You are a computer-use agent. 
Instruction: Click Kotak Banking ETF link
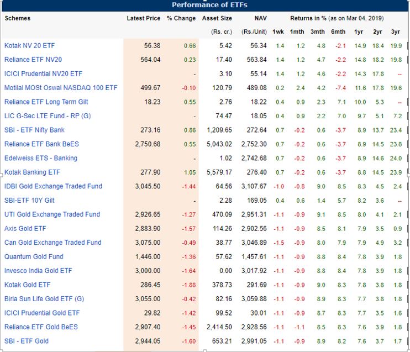click(x=32, y=172)
